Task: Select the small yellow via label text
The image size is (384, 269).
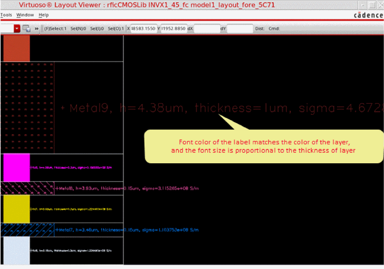Action: [71, 209]
